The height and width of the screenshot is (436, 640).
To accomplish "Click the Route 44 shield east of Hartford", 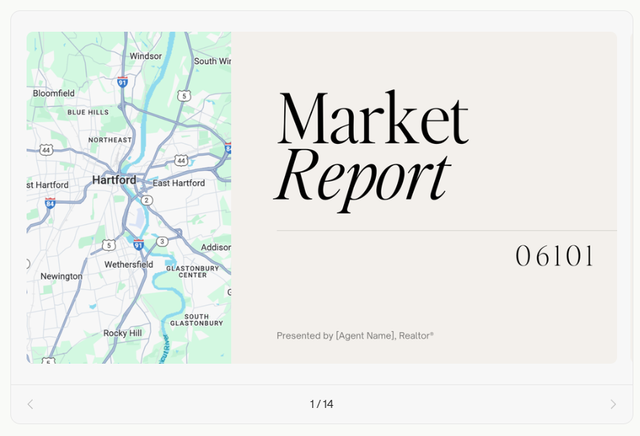I will click(181, 161).
